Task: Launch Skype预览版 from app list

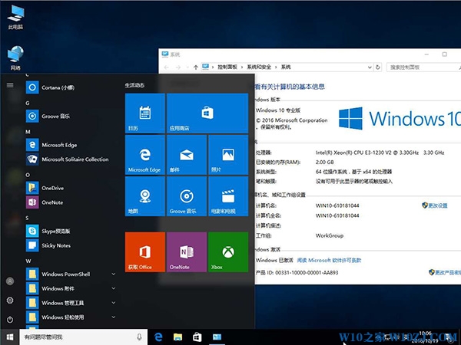Action: tap(71, 232)
